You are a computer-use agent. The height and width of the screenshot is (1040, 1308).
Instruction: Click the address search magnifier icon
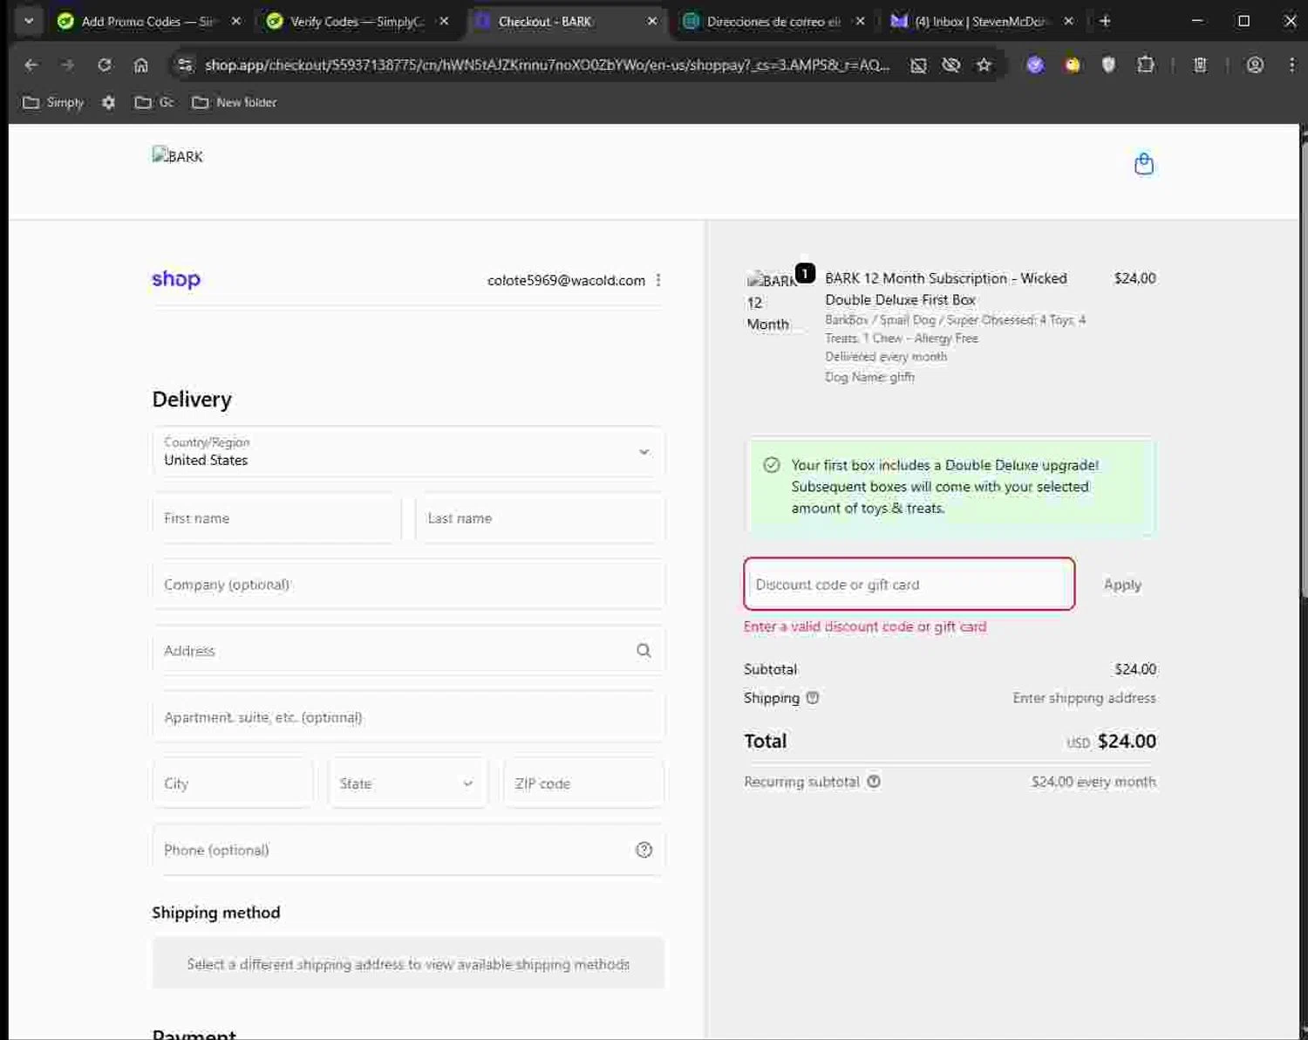pos(644,650)
